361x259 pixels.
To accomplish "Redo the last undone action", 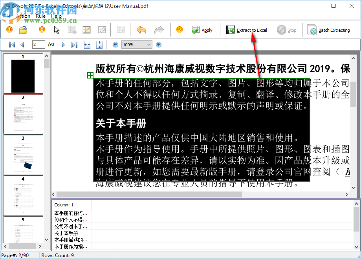I will pos(159,29).
